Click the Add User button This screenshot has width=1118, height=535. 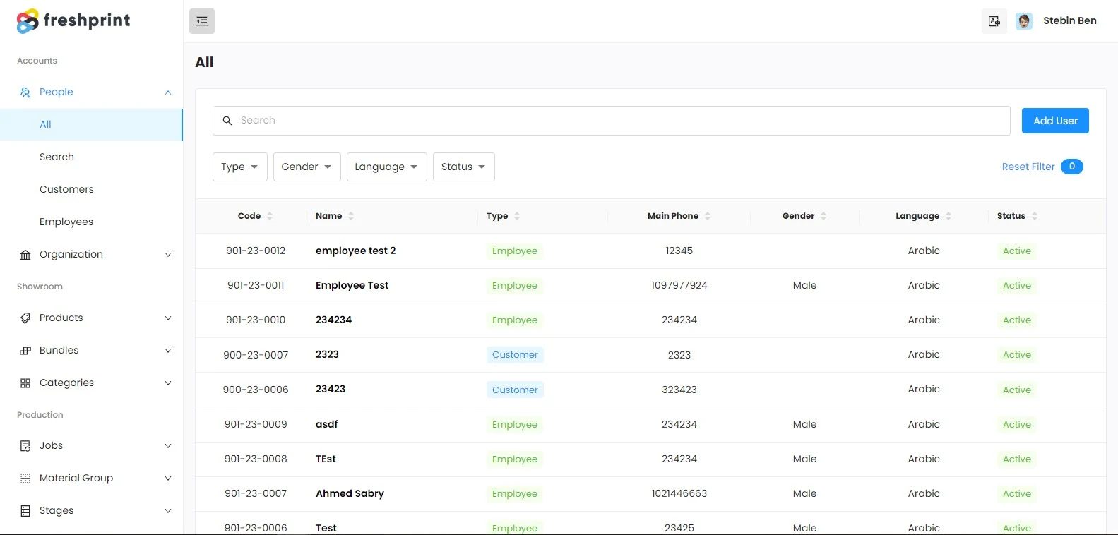[x=1055, y=121]
